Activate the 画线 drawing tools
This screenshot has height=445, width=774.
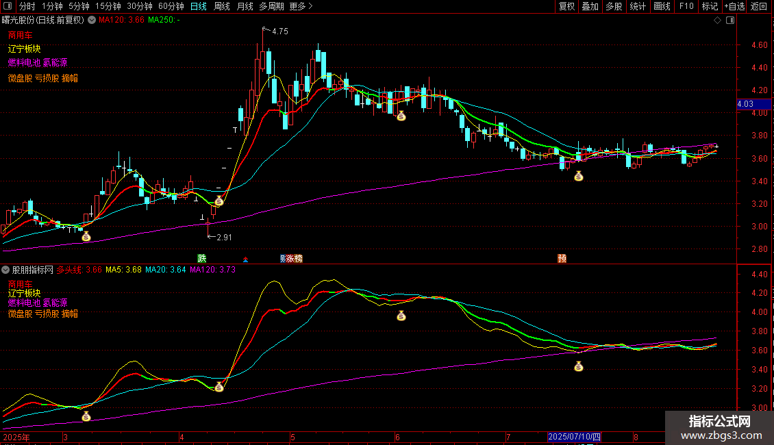tap(662, 6)
